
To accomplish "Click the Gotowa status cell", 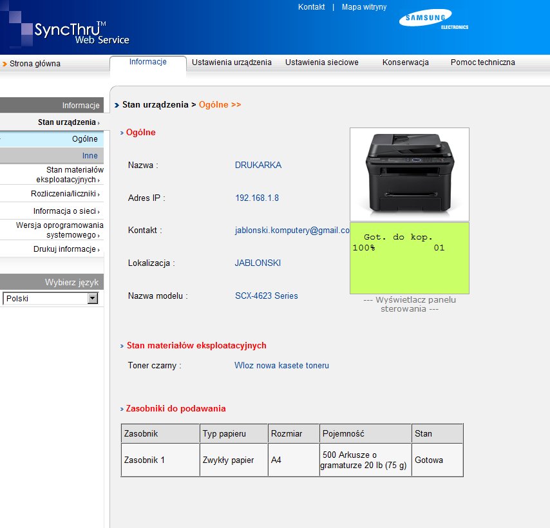I will coord(437,460).
